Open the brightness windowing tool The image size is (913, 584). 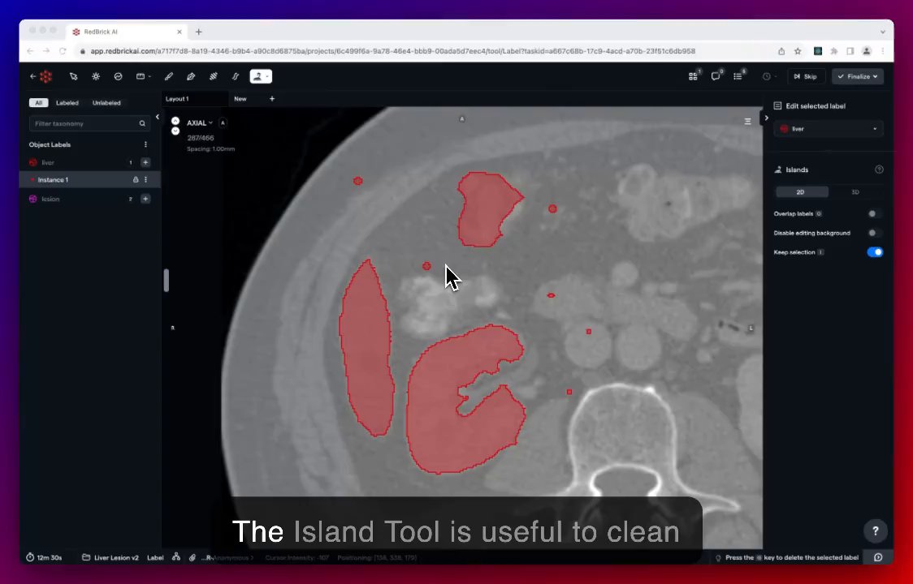pyautogui.click(x=96, y=76)
